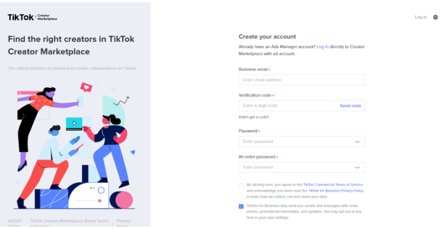
Task: Open TikTok for Business Privacy Policy link
Action: pyautogui.click(x=336, y=191)
